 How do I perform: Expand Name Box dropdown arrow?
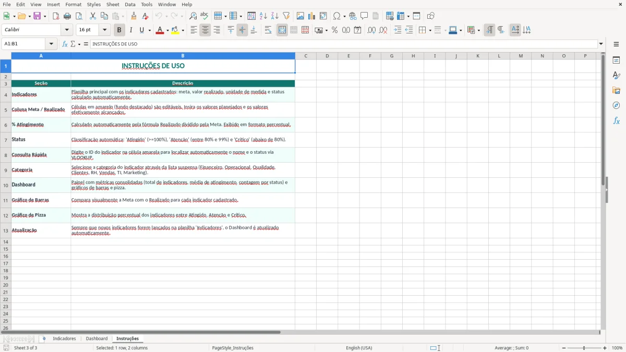click(x=51, y=44)
